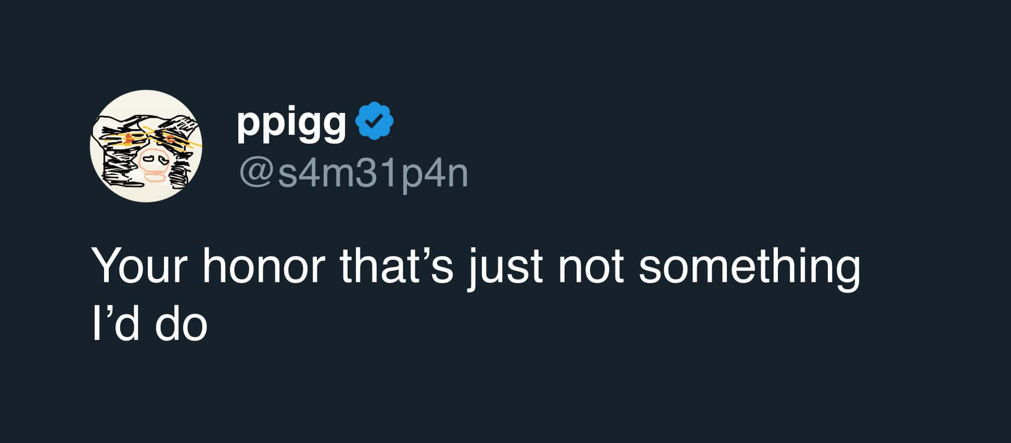
Task: Select the word "just" in the tweet
Action: point(505,269)
